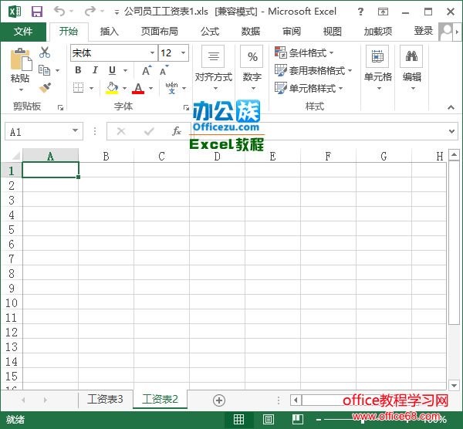The width and height of the screenshot is (463, 429).
Task: Open the 字体 font dialog launcher
Action: tap(186, 108)
